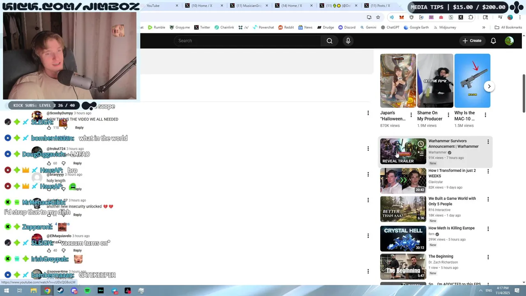This screenshot has width=526, height=296.
Task: Reply to the @ScoobyDumpy comment
Action: tap(79, 127)
